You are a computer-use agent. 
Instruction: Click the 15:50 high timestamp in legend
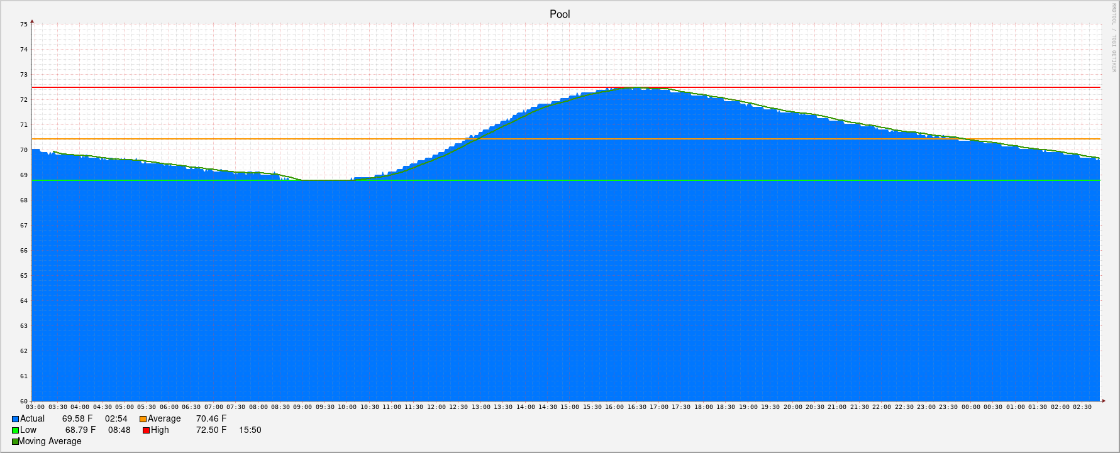click(250, 430)
